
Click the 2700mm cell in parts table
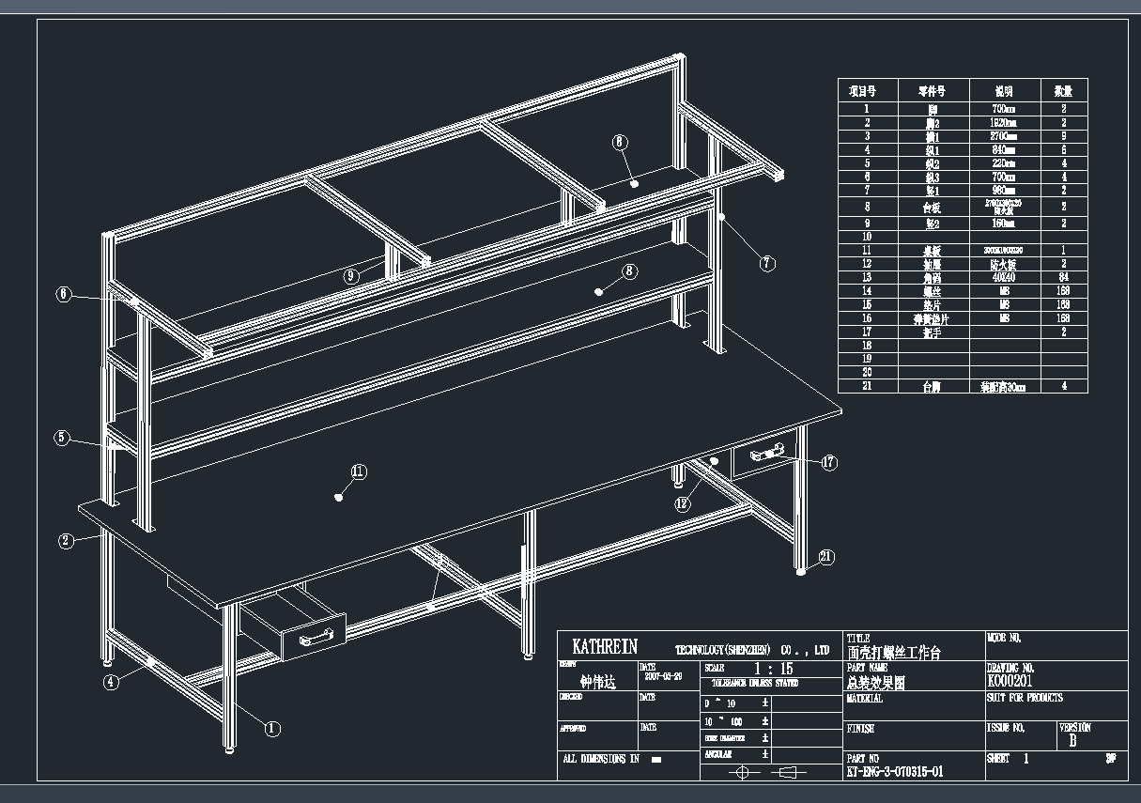coord(1004,136)
